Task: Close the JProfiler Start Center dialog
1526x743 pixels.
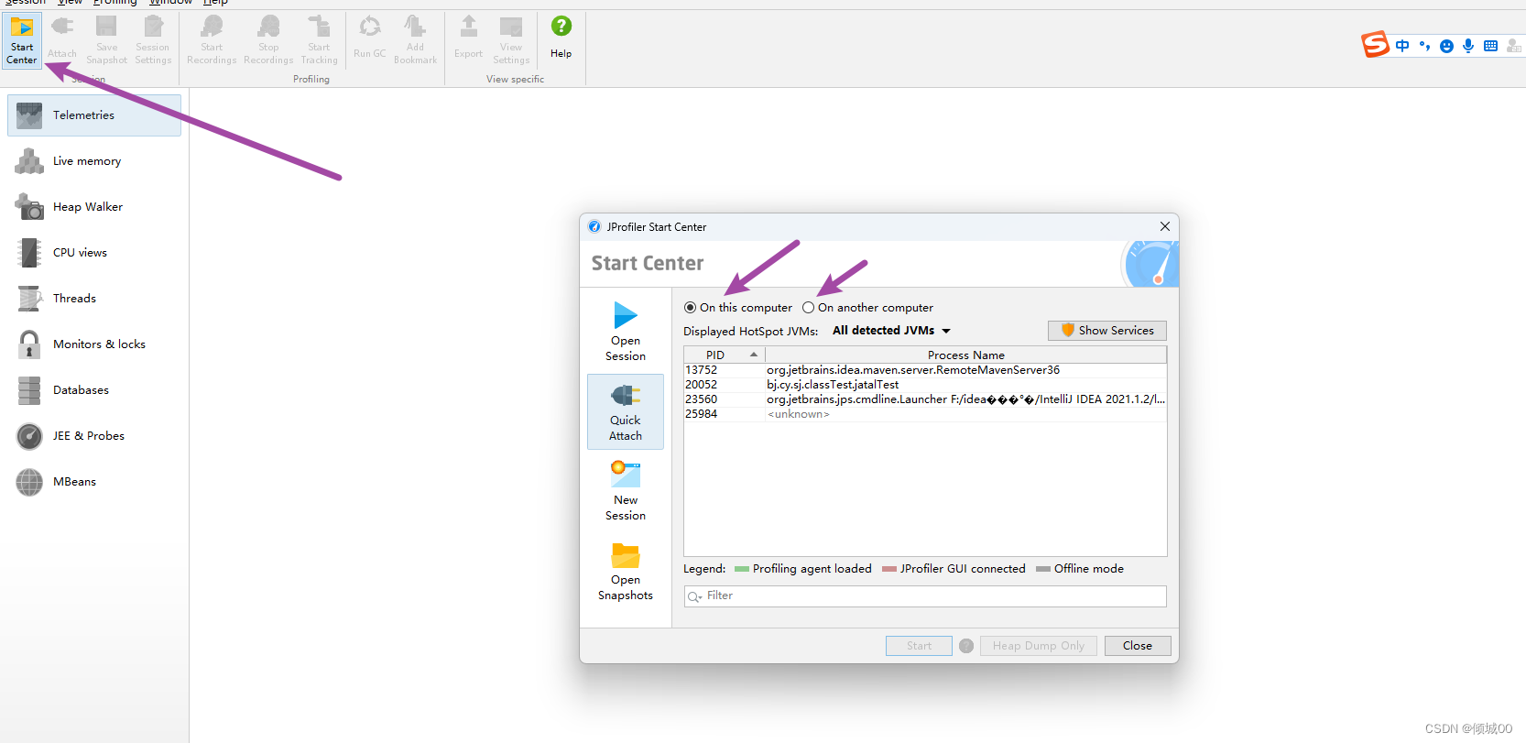Action: tap(1164, 226)
